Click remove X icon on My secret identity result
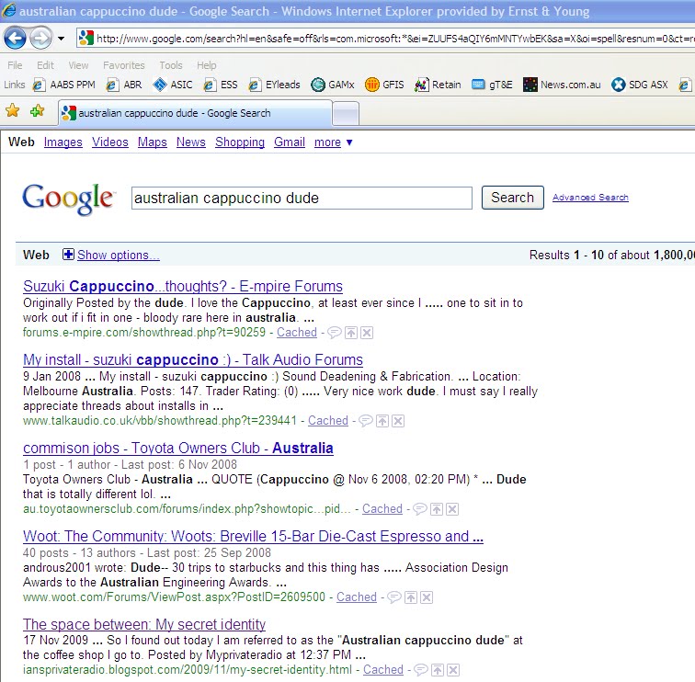The width and height of the screenshot is (695, 682). pyautogui.click(x=453, y=670)
